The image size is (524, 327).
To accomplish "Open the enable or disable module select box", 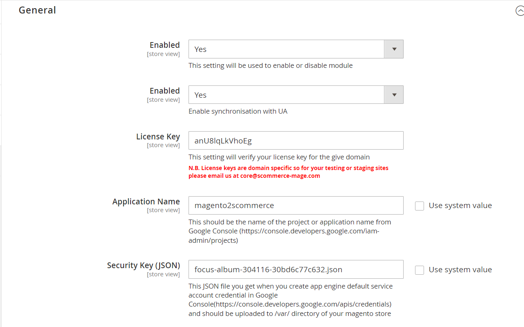I will coord(286,49).
